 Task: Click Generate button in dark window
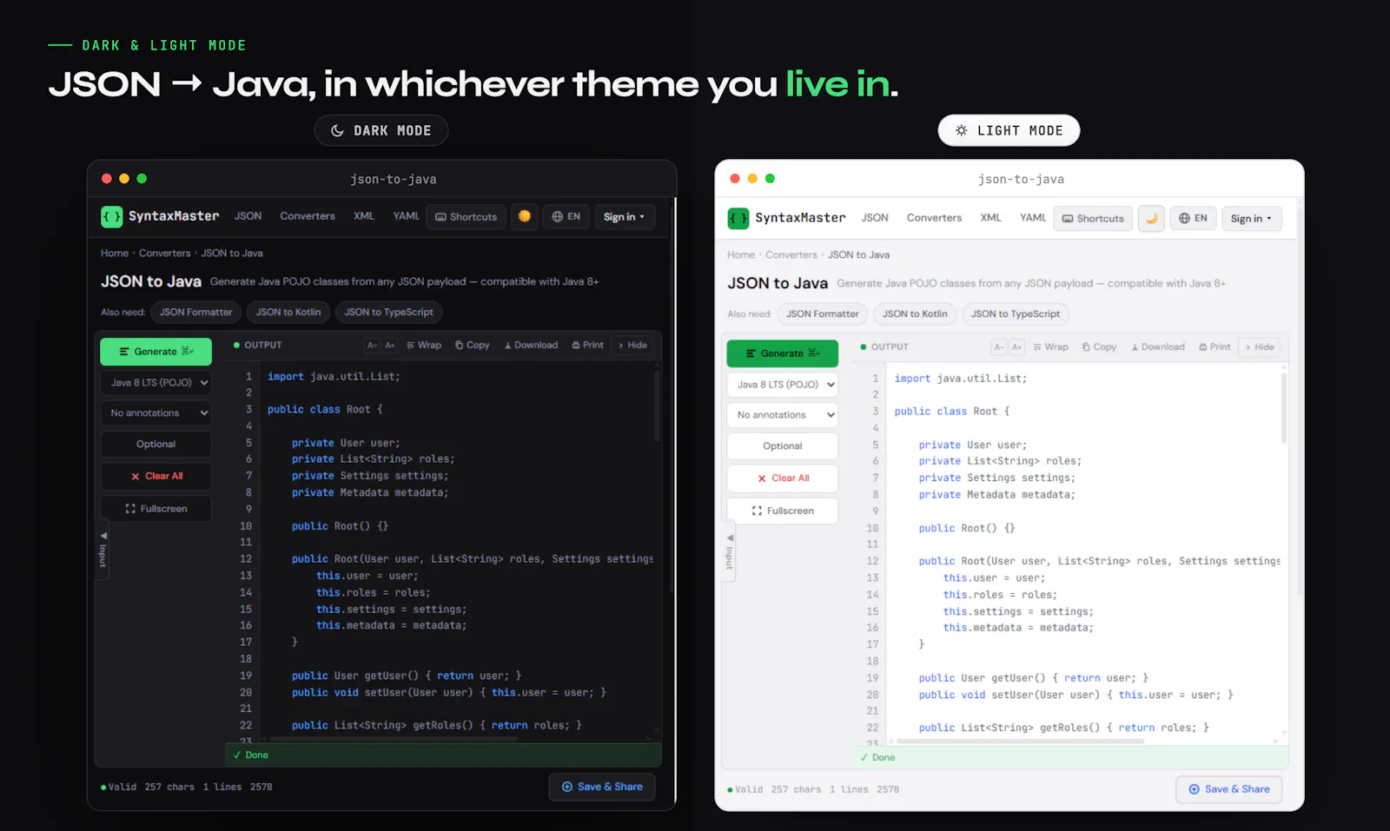(x=156, y=352)
